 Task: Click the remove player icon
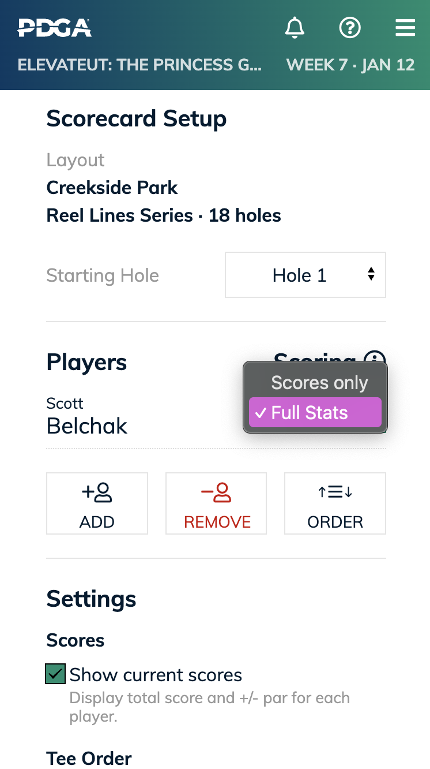tap(216, 492)
